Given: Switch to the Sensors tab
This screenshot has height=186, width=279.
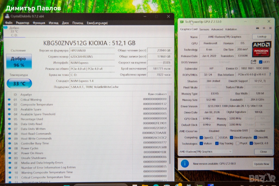Looking at the screenshot, I should [204, 29].
